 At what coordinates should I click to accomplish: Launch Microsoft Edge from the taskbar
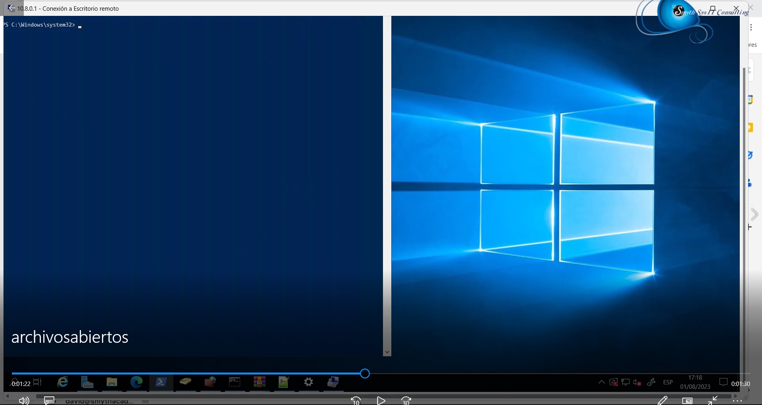[x=137, y=382]
